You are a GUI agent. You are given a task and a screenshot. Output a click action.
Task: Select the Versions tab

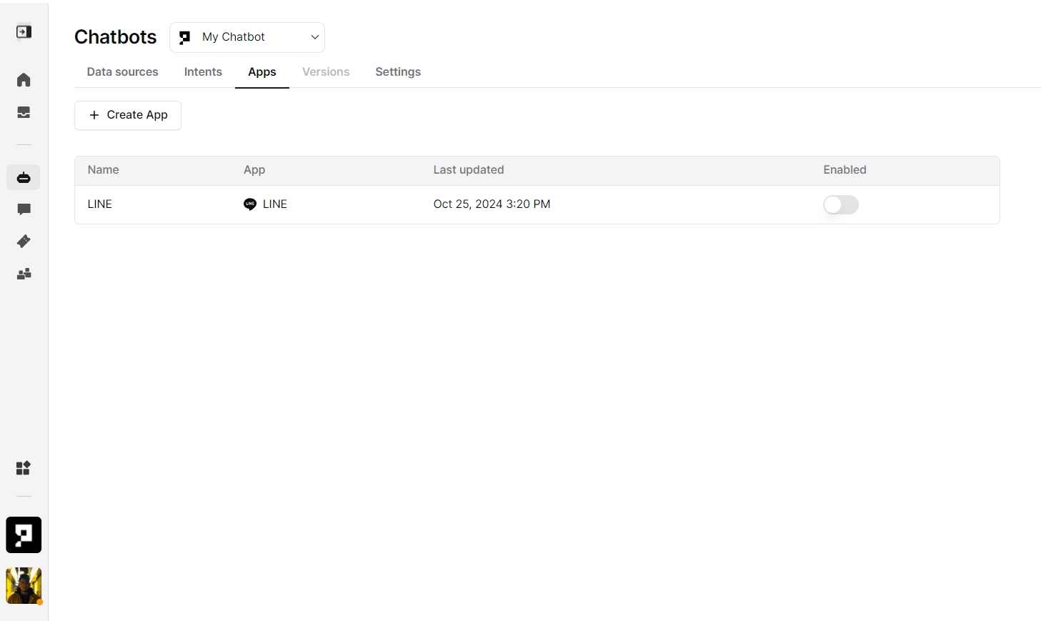(x=326, y=72)
